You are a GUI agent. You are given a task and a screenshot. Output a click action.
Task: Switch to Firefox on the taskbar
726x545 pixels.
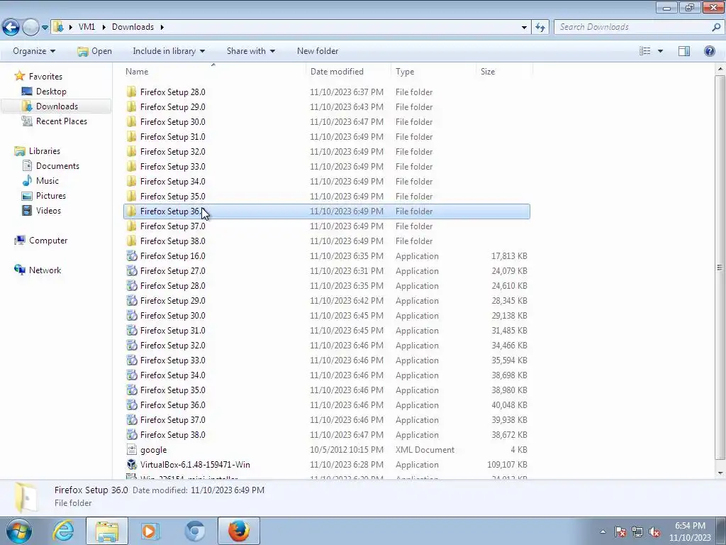[238, 531]
